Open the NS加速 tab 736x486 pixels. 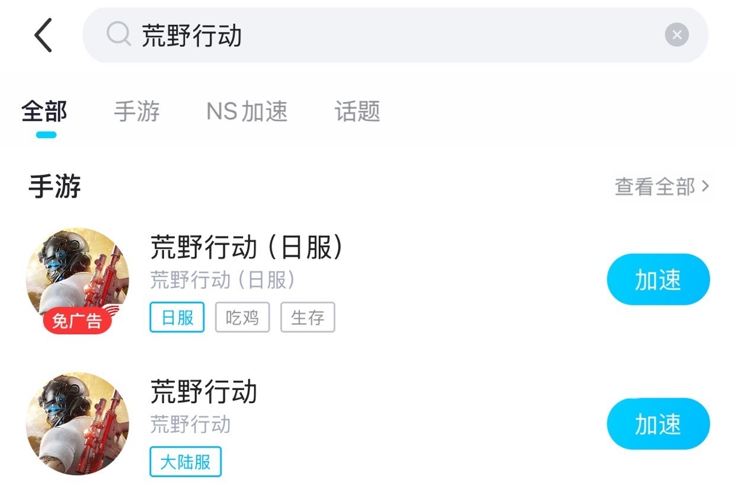point(247,111)
